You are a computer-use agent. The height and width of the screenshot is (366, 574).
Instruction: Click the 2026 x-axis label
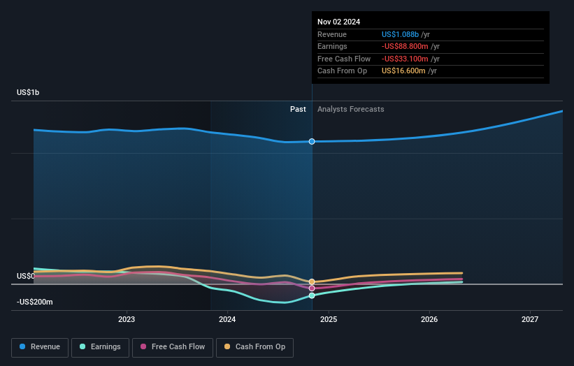(429, 319)
